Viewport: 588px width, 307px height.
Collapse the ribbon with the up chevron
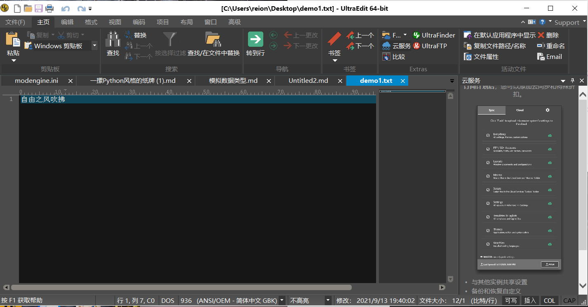pos(523,22)
